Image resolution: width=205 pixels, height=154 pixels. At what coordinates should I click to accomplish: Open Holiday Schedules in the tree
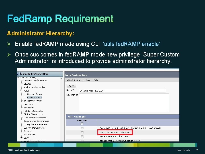(x=33, y=111)
